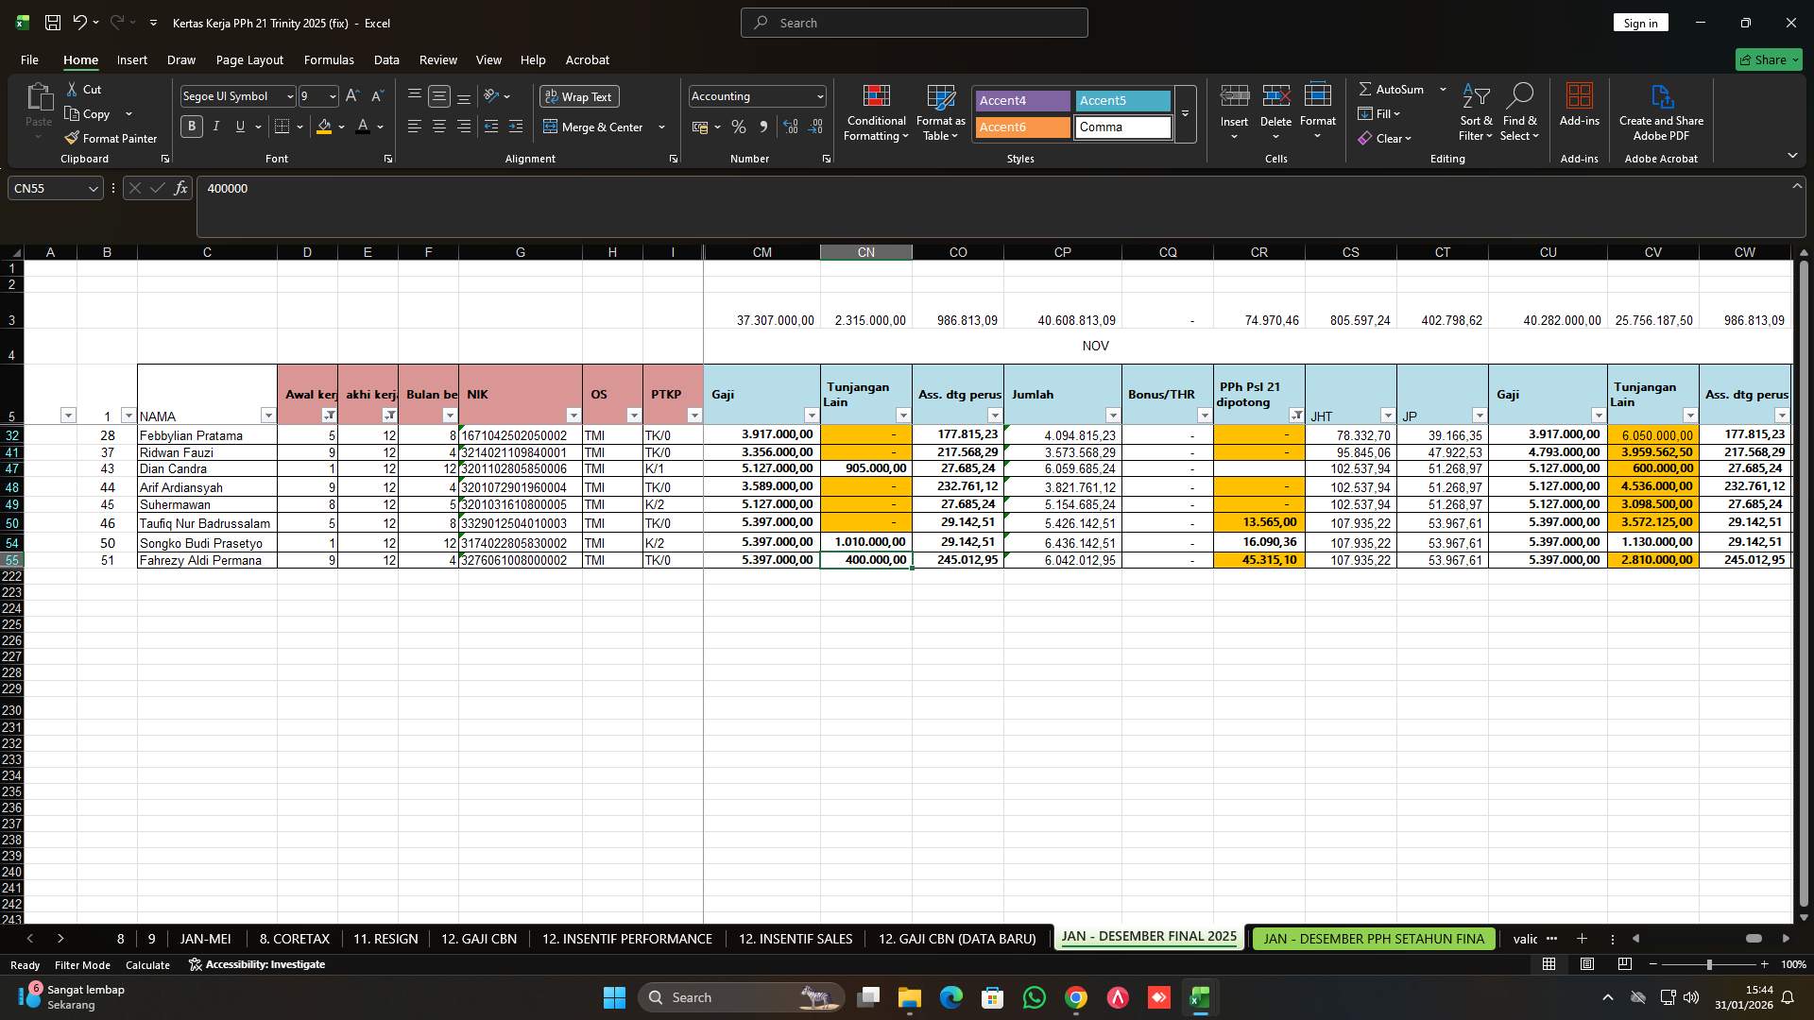The height and width of the screenshot is (1020, 1814).
Task: Open the Conditional Formatting menu
Action: click(876, 111)
